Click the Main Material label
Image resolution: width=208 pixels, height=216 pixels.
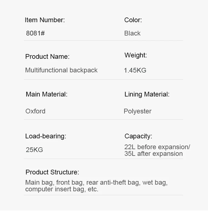click(x=47, y=94)
